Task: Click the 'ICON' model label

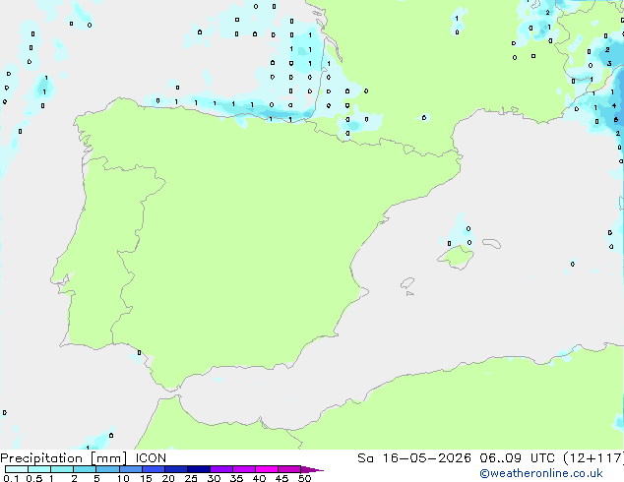Action: pyautogui.click(x=151, y=458)
